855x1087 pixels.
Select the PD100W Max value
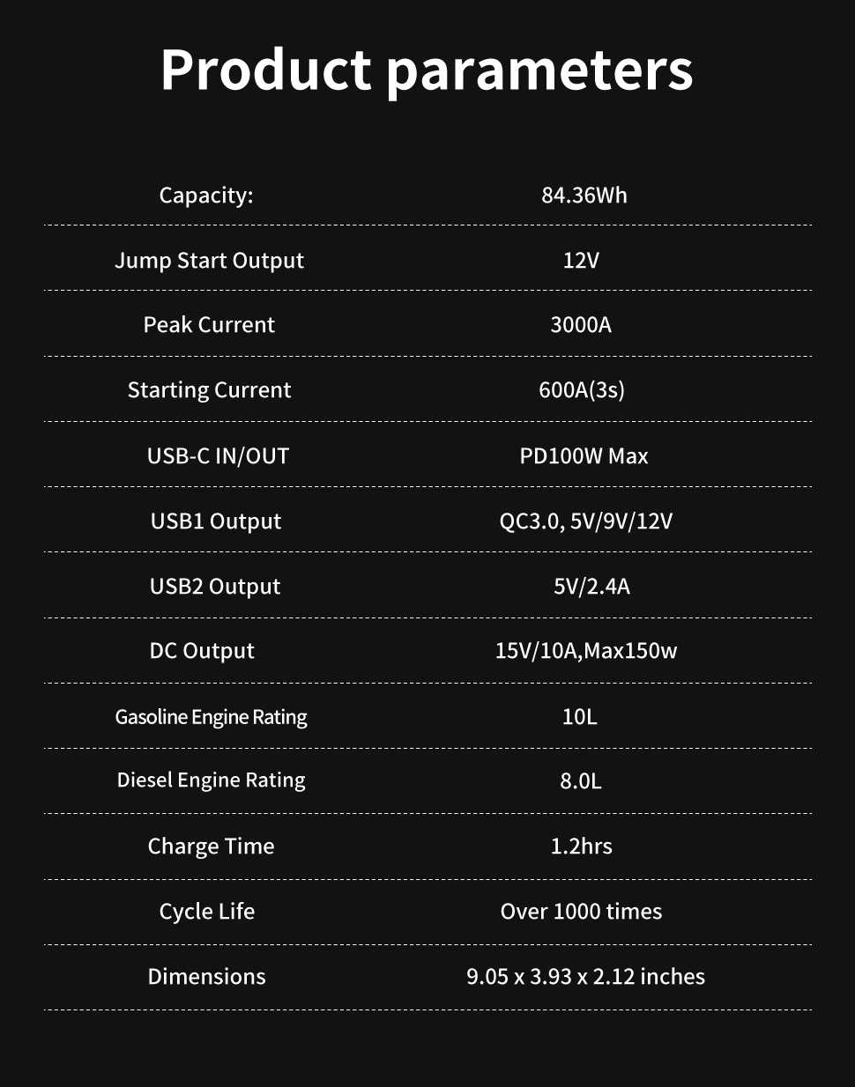pyautogui.click(x=584, y=456)
